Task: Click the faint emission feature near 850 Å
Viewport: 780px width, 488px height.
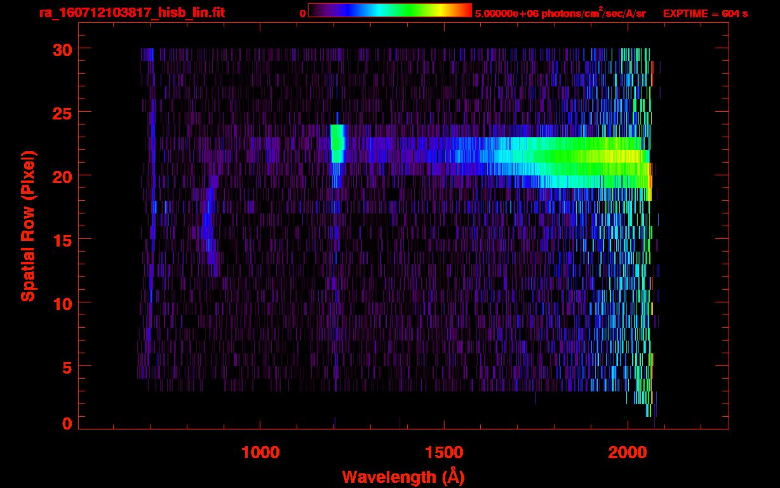Action: point(210,226)
